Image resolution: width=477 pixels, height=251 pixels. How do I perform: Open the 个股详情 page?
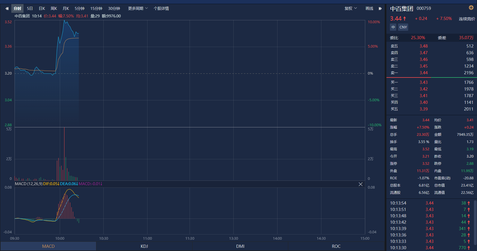click(x=161, y=8)
